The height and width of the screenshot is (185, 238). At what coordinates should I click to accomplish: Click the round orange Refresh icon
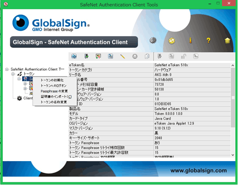pos(172,41)
